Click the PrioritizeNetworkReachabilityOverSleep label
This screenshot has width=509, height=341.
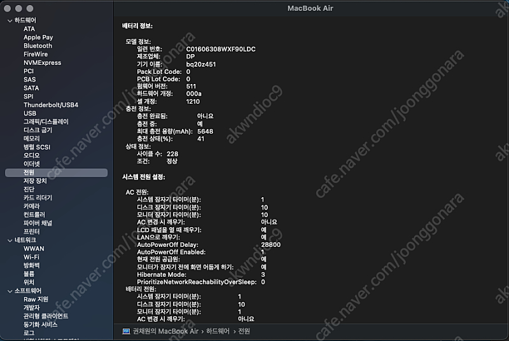pos(197,282)
